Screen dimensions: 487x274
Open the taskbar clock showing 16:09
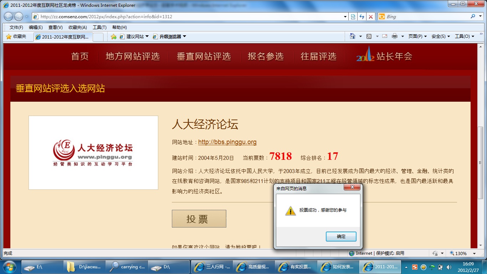(468, 267)
